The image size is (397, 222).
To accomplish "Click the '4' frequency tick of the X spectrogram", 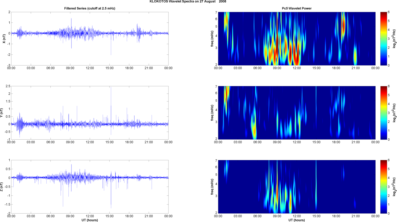I will pos(216,36).
